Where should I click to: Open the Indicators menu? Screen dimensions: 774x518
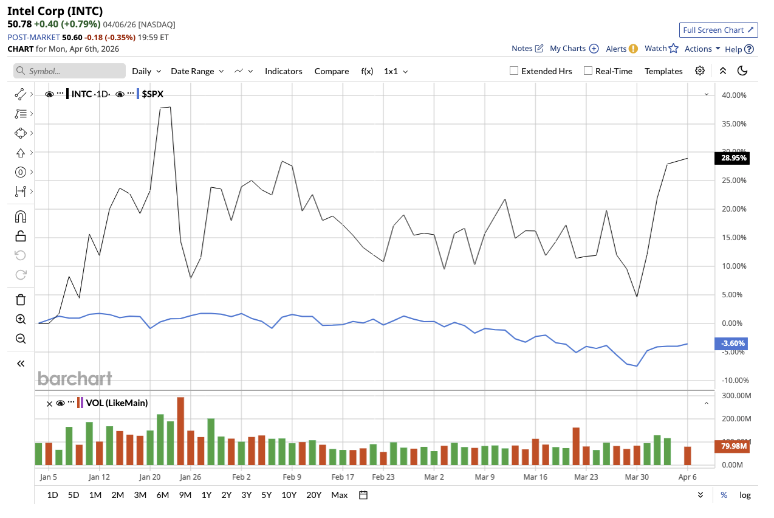pos(284,71)
